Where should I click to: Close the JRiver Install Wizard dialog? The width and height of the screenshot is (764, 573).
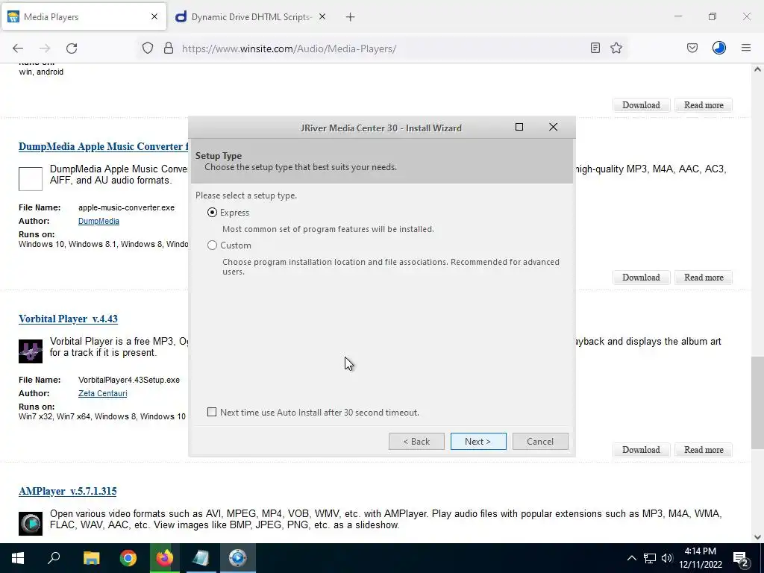[553, 127]
